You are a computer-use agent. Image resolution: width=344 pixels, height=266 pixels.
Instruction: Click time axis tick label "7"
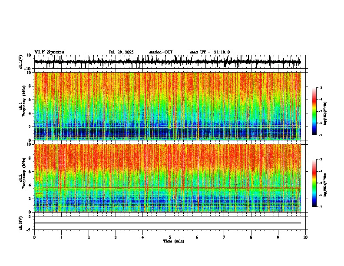(x=224, y=237)
